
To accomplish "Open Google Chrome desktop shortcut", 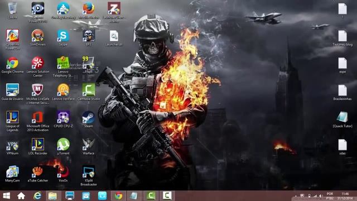I will 12,65.
